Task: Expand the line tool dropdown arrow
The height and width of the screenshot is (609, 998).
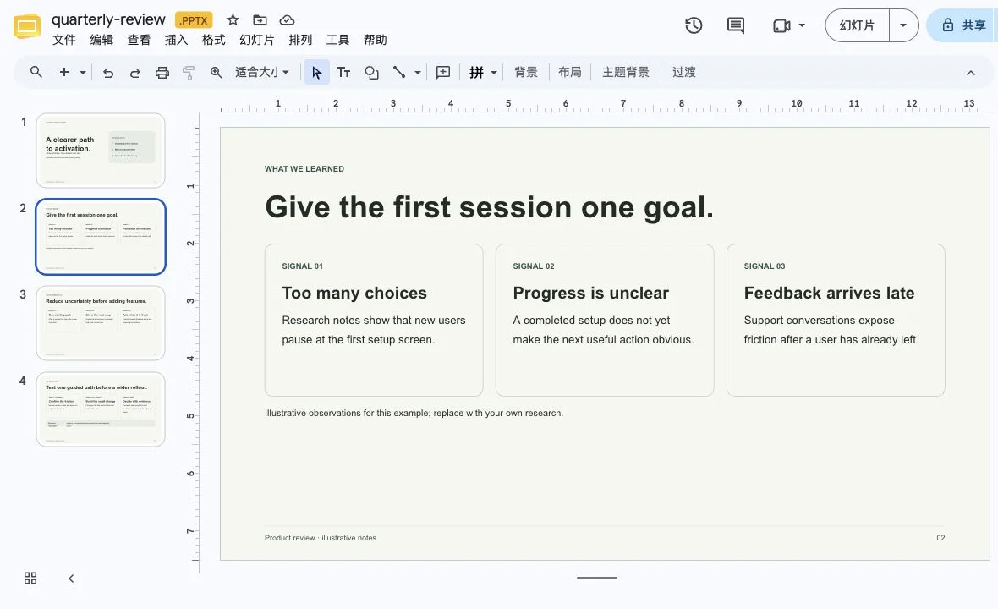Action: (418, 73)
